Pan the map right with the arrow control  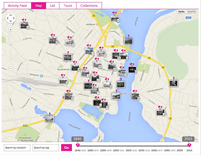[14, 18]
